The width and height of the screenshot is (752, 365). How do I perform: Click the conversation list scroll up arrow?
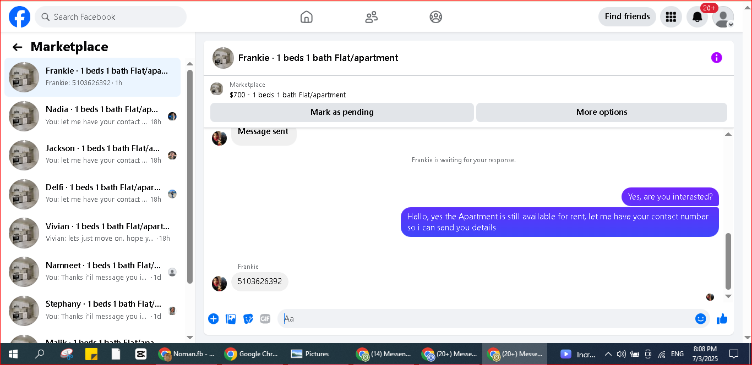[190, 64]
